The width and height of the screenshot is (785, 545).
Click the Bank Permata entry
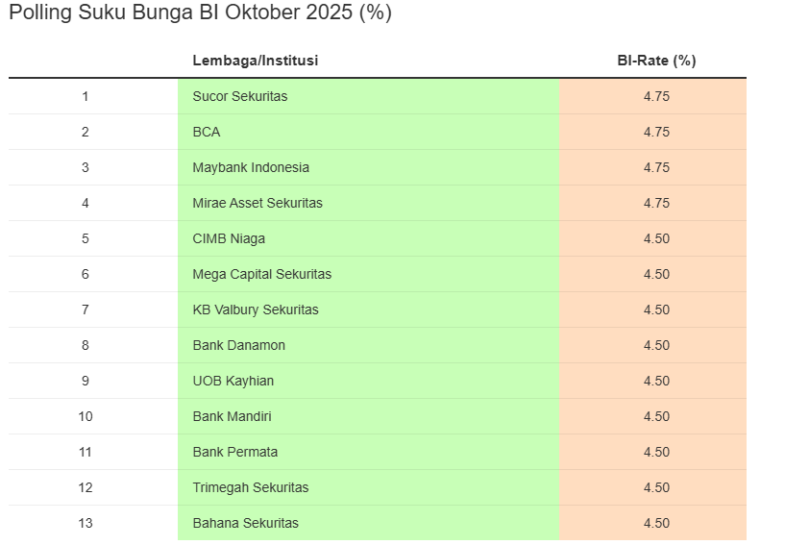(x=235, y=452)
